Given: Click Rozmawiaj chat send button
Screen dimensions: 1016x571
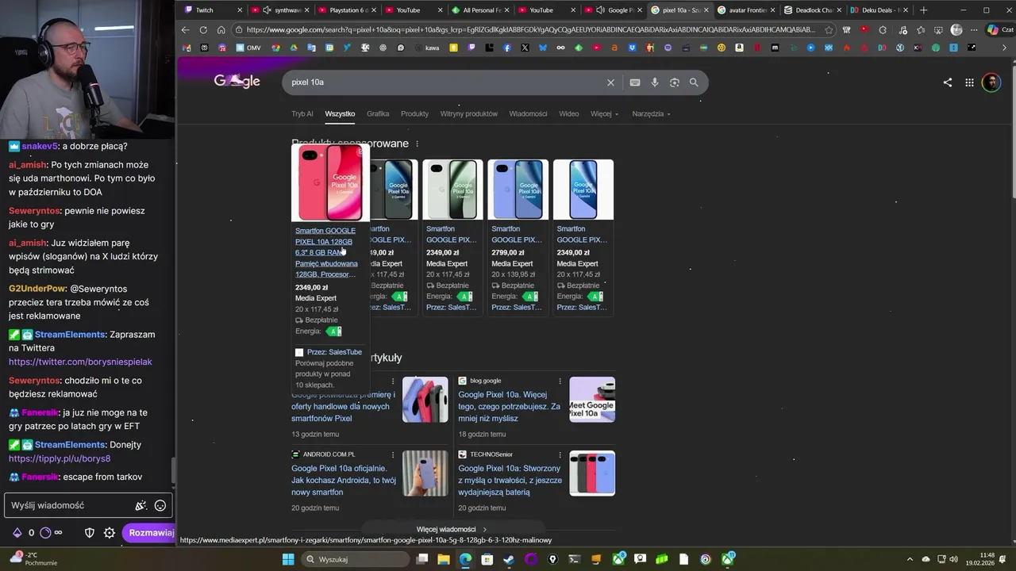Looking at the screenshot, I should pyautogui.click(x=149, y=533).
